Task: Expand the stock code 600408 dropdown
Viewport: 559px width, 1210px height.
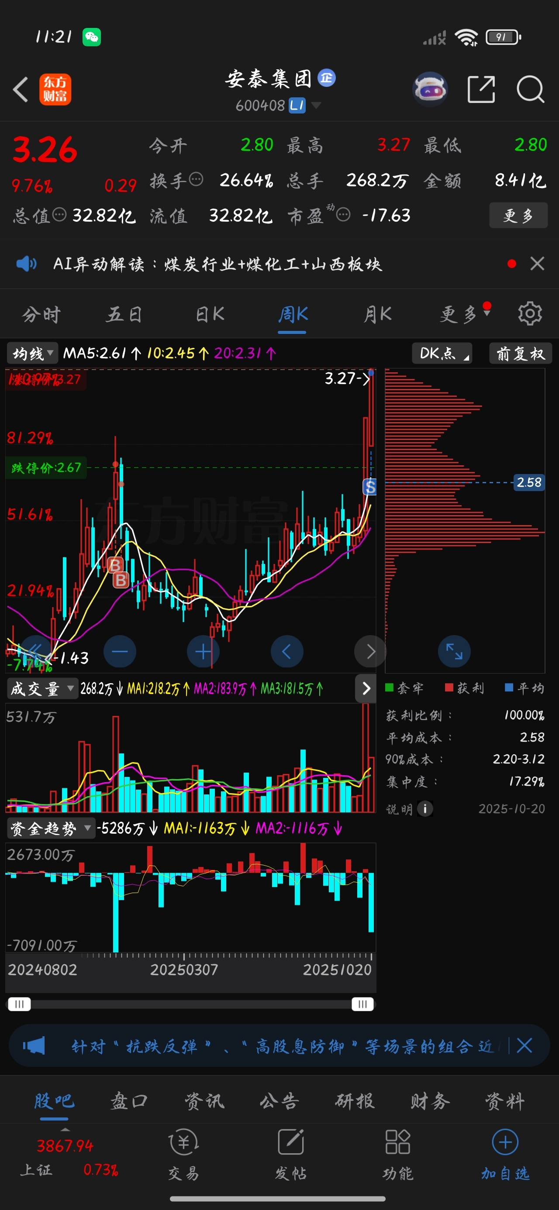Action: point(317,105)
